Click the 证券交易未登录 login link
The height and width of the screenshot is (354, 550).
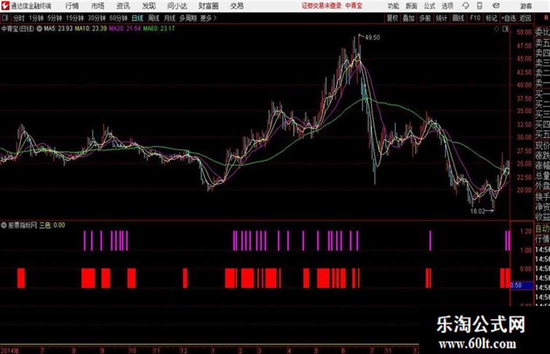[x=322, y=6]
